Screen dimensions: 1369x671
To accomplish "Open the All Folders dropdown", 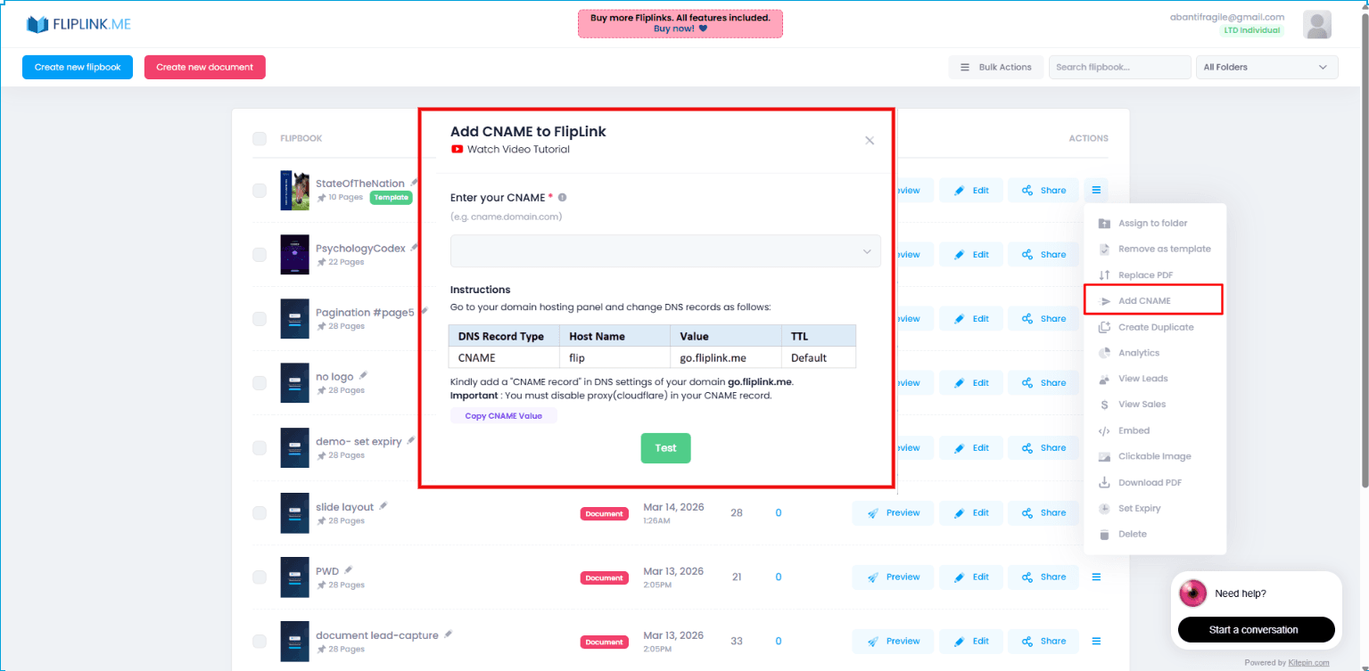I will point(1266,67).
